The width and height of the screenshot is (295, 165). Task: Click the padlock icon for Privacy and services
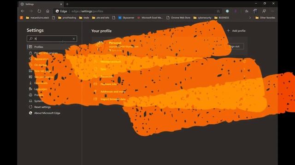click(30, 53)
